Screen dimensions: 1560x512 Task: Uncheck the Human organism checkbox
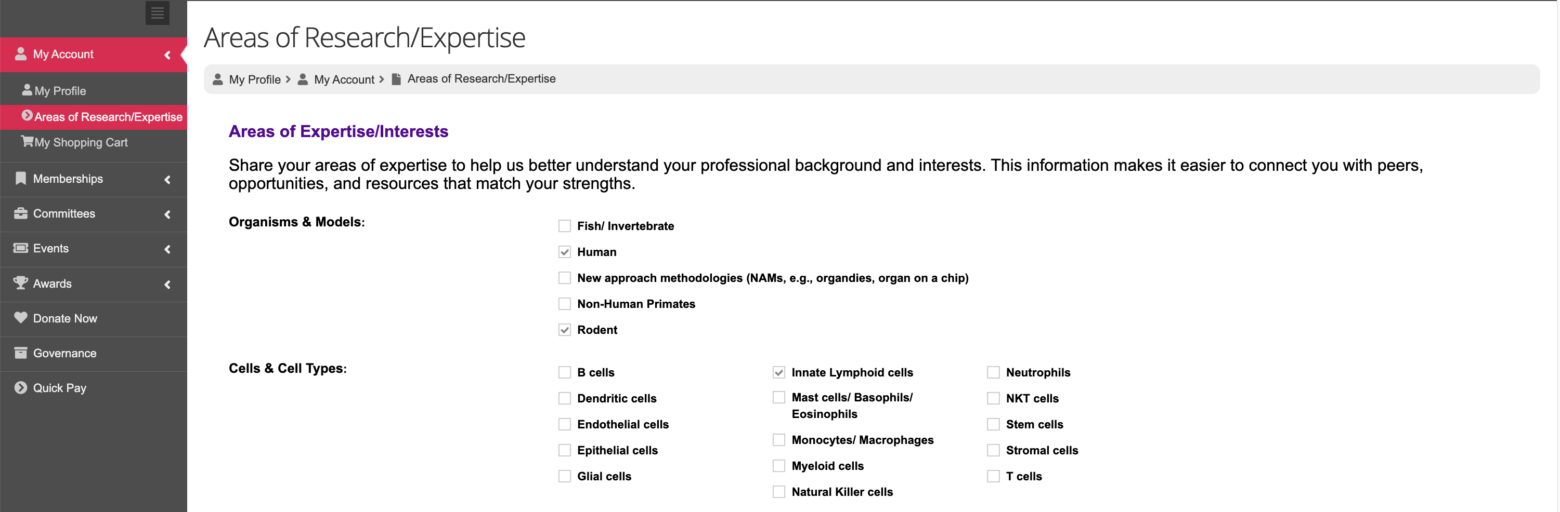point(564,252)
